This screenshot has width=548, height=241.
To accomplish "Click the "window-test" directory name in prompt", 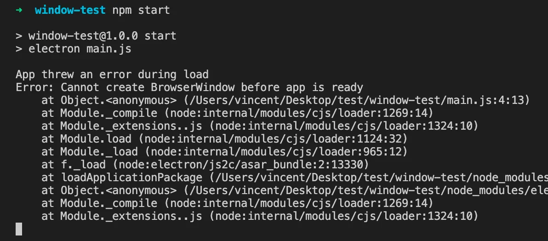I will coord(70,10).
